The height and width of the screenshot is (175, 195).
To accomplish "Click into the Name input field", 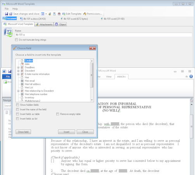I will [x=103, y=35].
